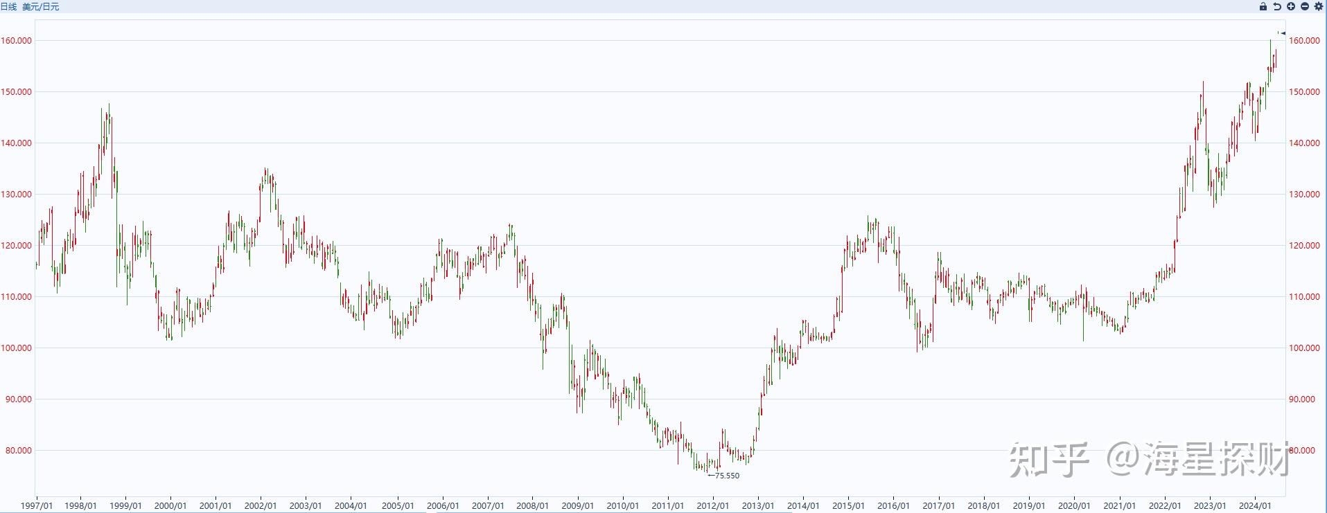The height and width of the screenshot is (513, 1327).
Task: Click the 知乎 @海星探财 watermark text
Action: tap(1148, 459)
